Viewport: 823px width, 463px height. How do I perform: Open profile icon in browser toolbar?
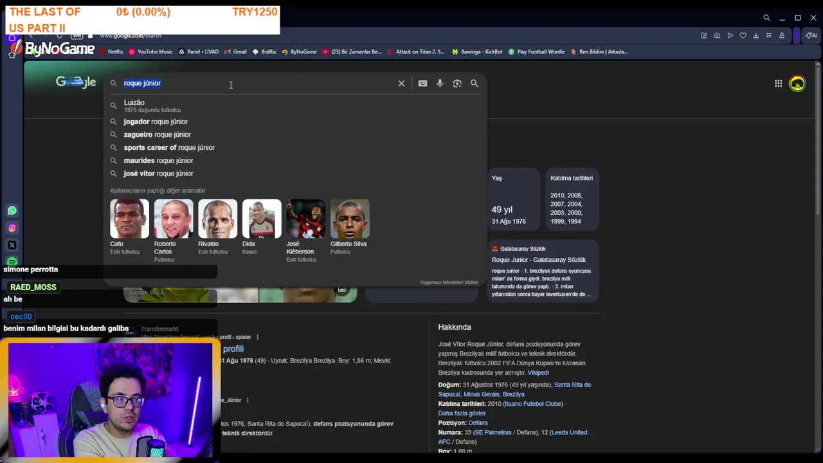click(782, 35)
